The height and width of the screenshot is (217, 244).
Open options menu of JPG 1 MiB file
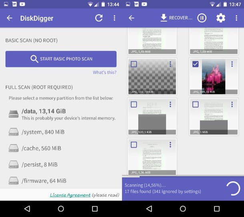(232, 104)
